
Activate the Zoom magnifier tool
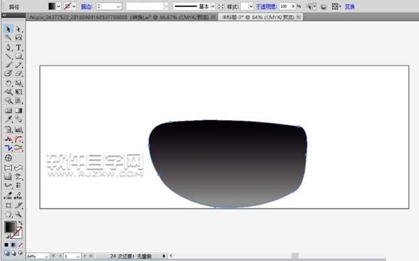[18, 214]
